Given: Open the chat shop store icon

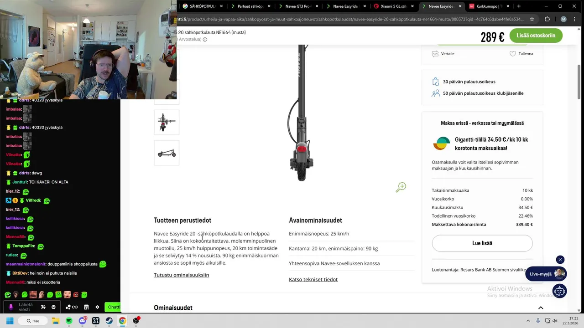Looking at the screenshot, I should [x=86, y=307].
